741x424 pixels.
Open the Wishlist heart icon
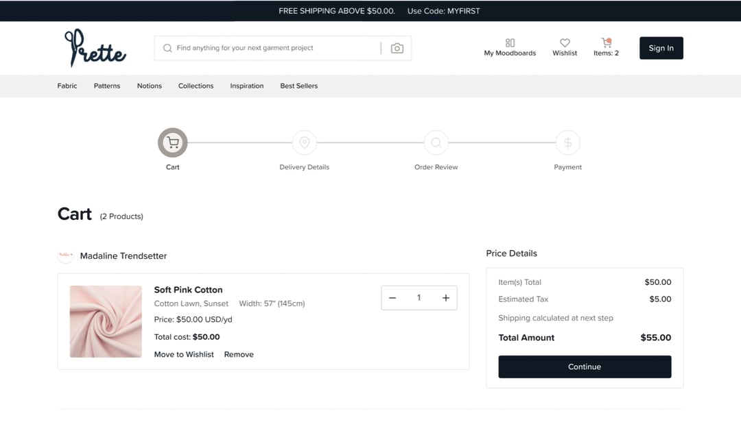tap(565, 42)
